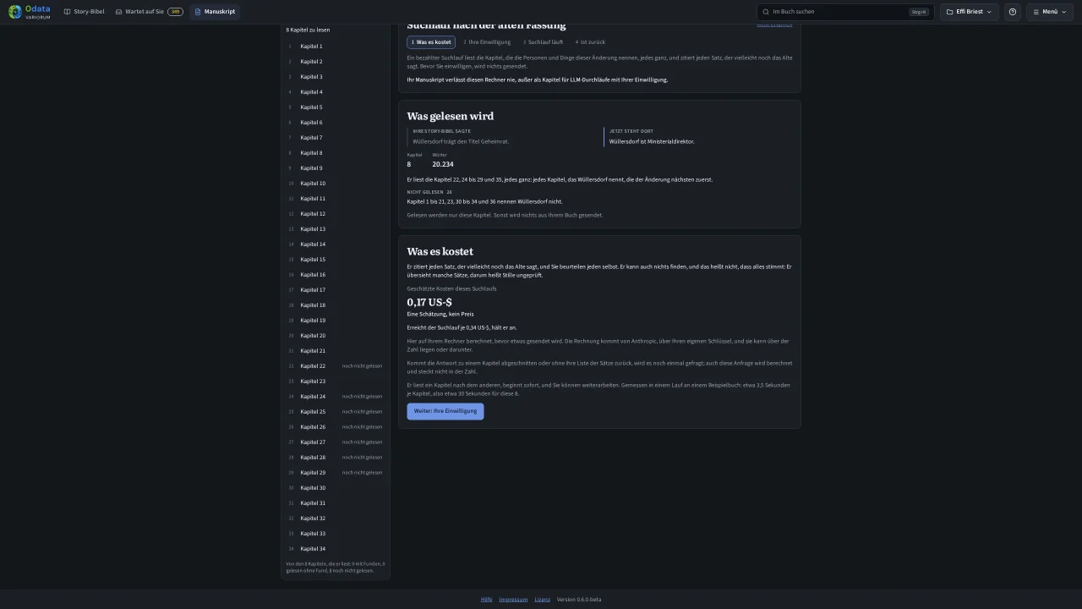Click the Weiter: Ihre Einwilligung button

tap(445, 411)
